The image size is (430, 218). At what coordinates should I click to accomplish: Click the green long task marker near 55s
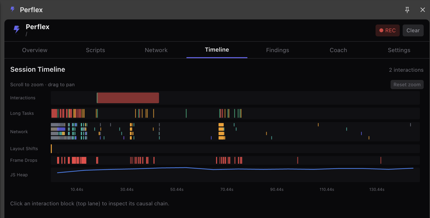(186, 113)
